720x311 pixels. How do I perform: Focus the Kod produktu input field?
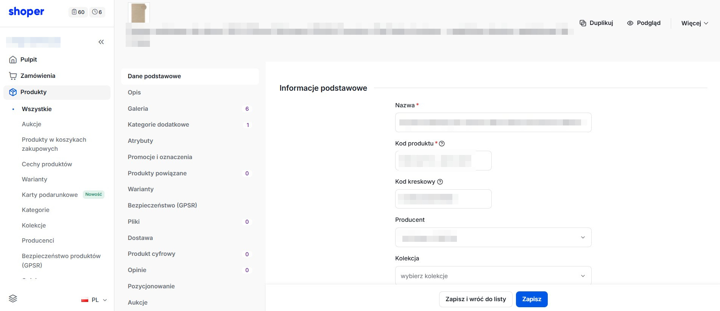443,161
